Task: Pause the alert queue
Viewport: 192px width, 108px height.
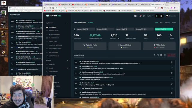Action: 161,55
